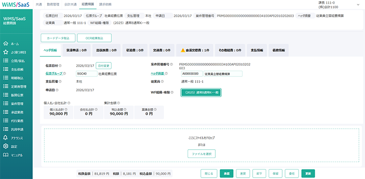Viewport: 365px width, 179px height.
Task: Open the ヘッダ摘要 link label
Action: (x=158, y=74)
